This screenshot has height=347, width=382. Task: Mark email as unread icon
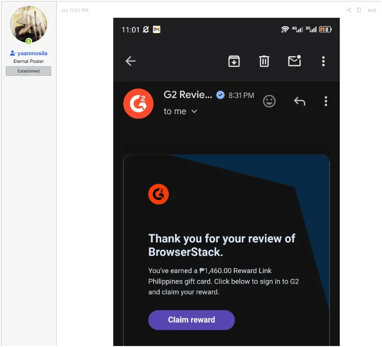click(295, 60)
